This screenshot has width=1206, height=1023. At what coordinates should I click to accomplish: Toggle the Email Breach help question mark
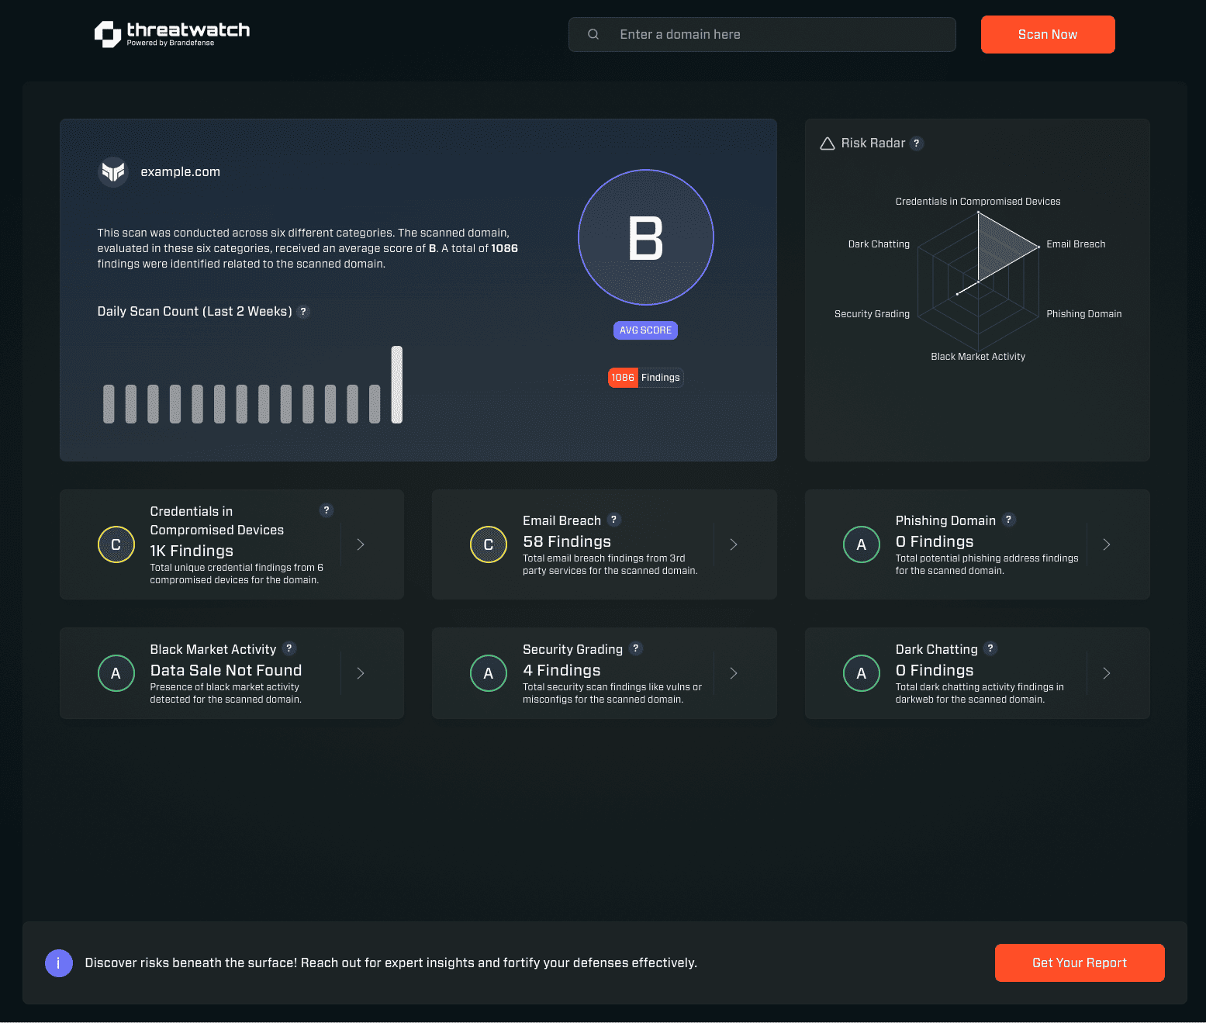click(614, 520)
